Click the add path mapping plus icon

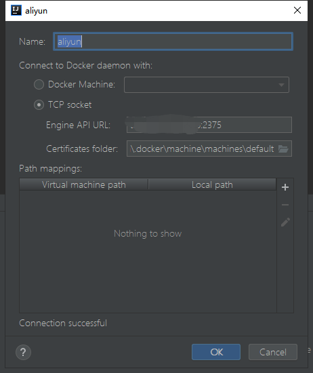tap(285, 187)
